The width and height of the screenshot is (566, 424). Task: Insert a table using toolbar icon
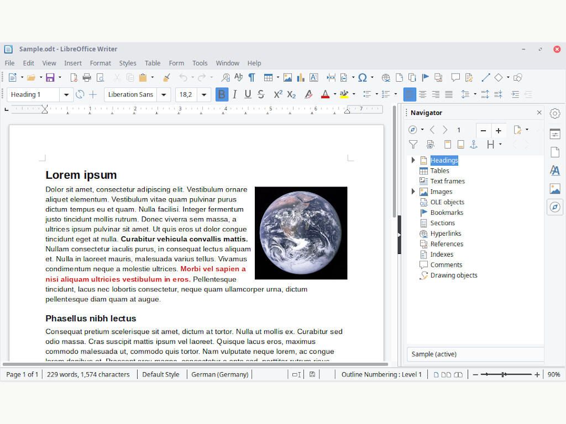(268, 78)
